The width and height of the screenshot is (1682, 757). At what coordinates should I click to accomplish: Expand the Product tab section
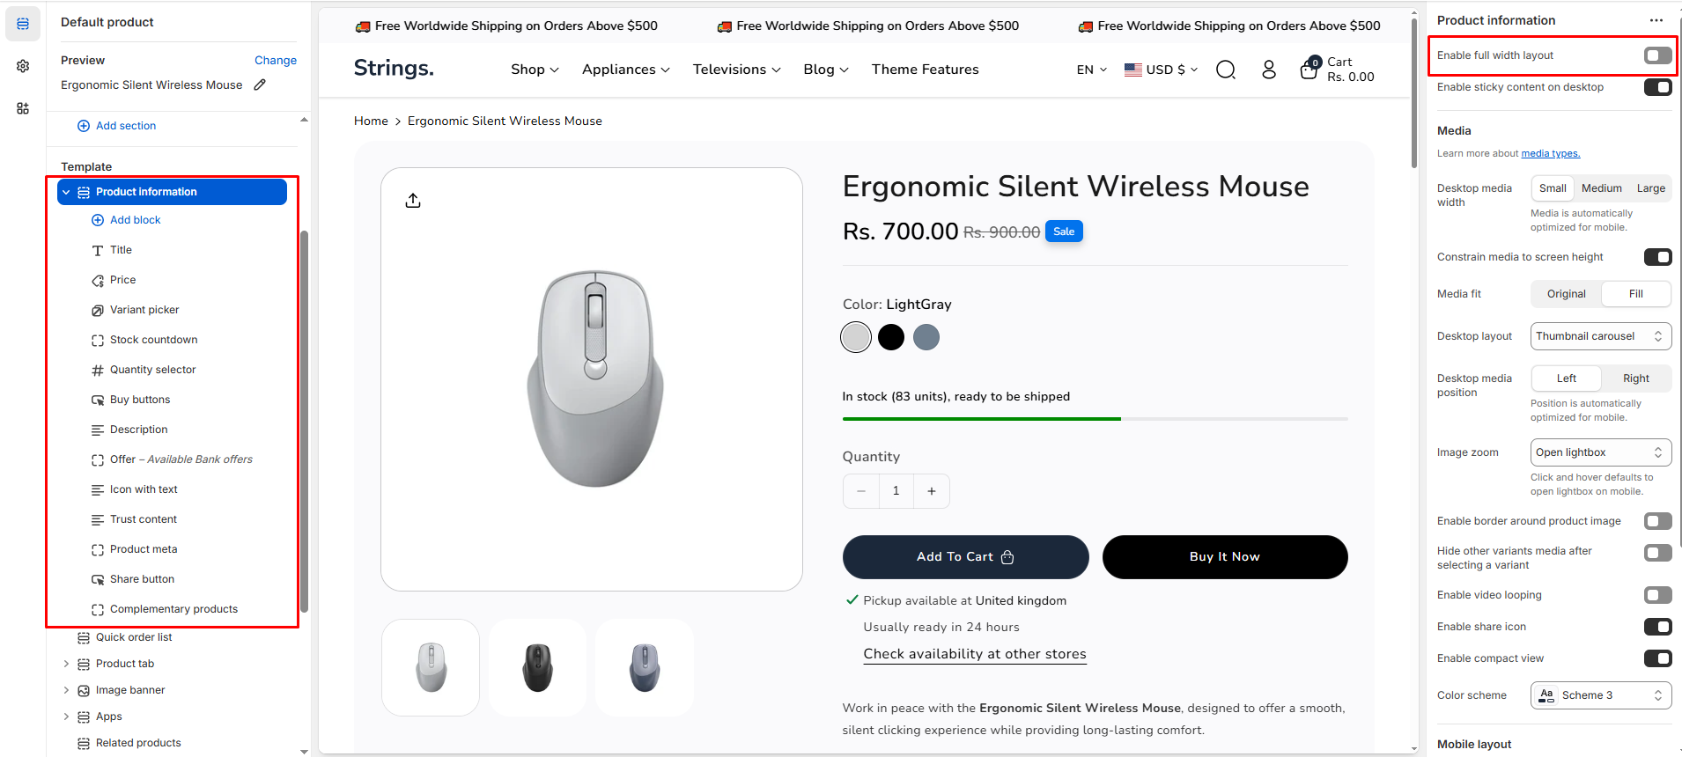tap(66, 664)
